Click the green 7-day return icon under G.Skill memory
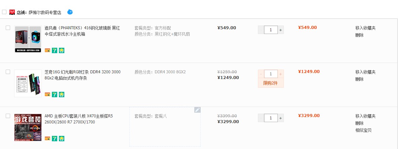The height and width of the screenshot is (149, 398). (x=55, y=94)
